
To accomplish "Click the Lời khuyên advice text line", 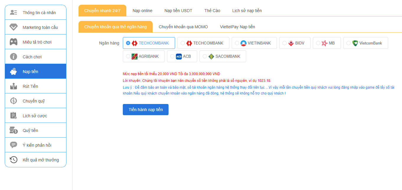I will coord(196,80).
